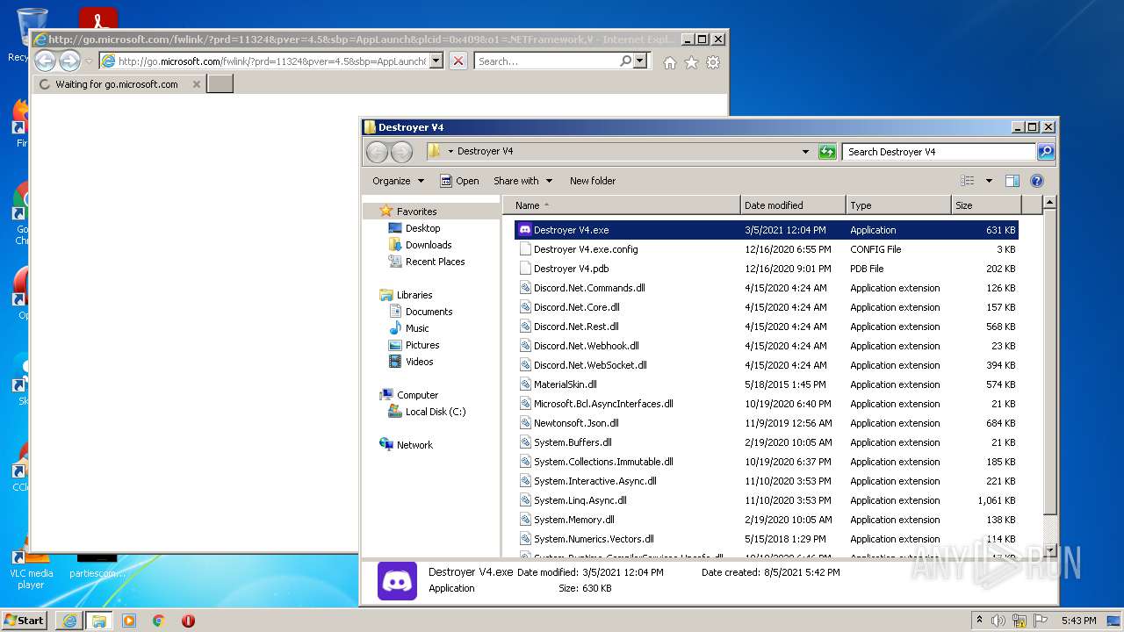Image resolution: width=1124 pixels, height=632 pixels.
Task: Open Videos library in navigation pane
Action: coord(419,362)
